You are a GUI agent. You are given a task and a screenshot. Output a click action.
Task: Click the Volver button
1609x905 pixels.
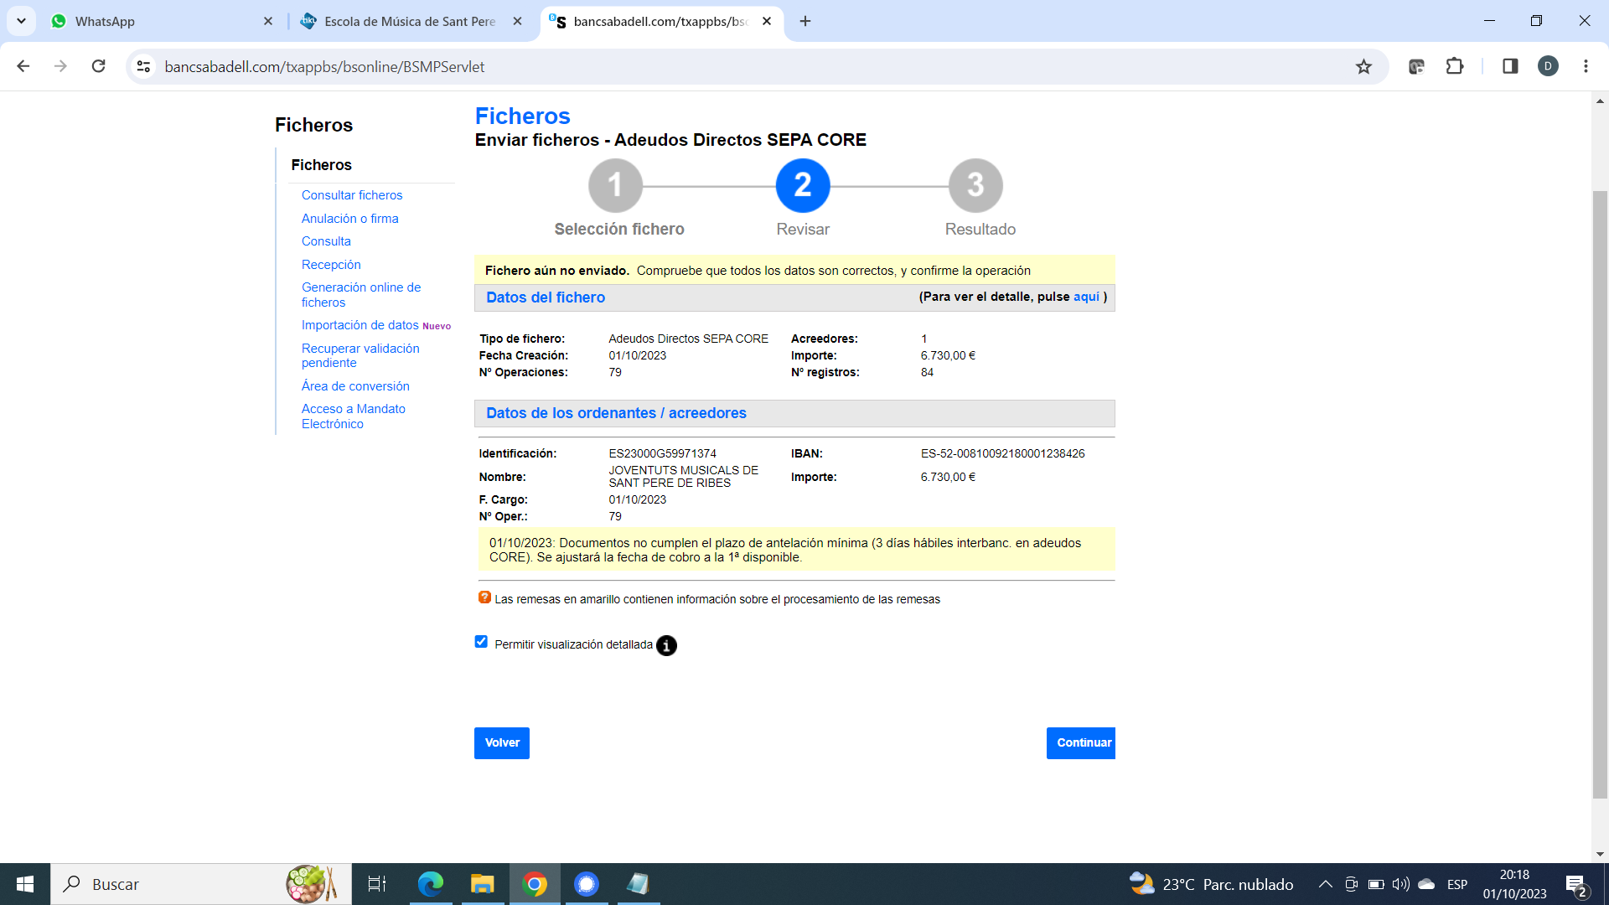point(502,743)
